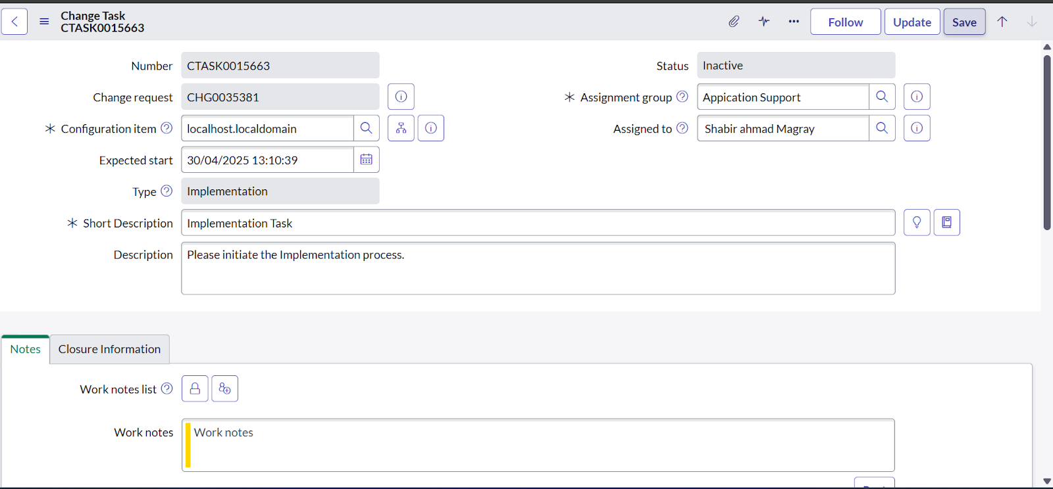Viewport: 1053px width, 489px height.
Task: Click the Short Description text field
Action: coord(538,223)
